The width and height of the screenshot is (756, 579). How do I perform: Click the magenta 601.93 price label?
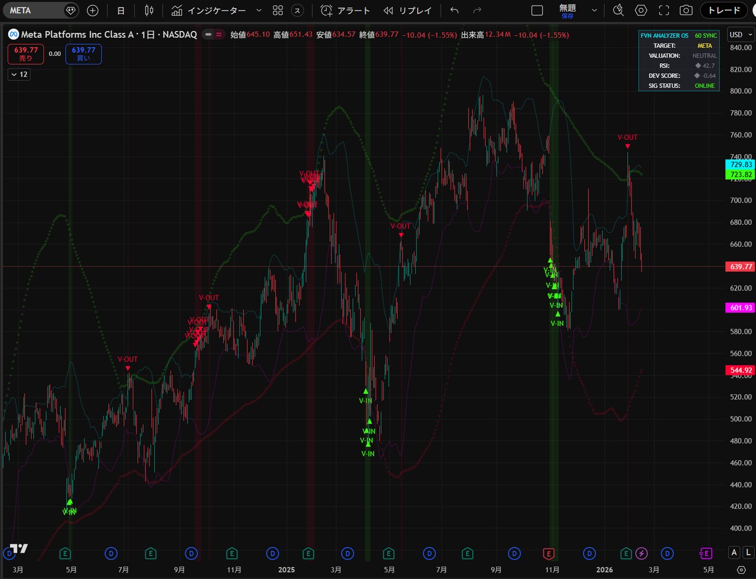coord(741,308)
